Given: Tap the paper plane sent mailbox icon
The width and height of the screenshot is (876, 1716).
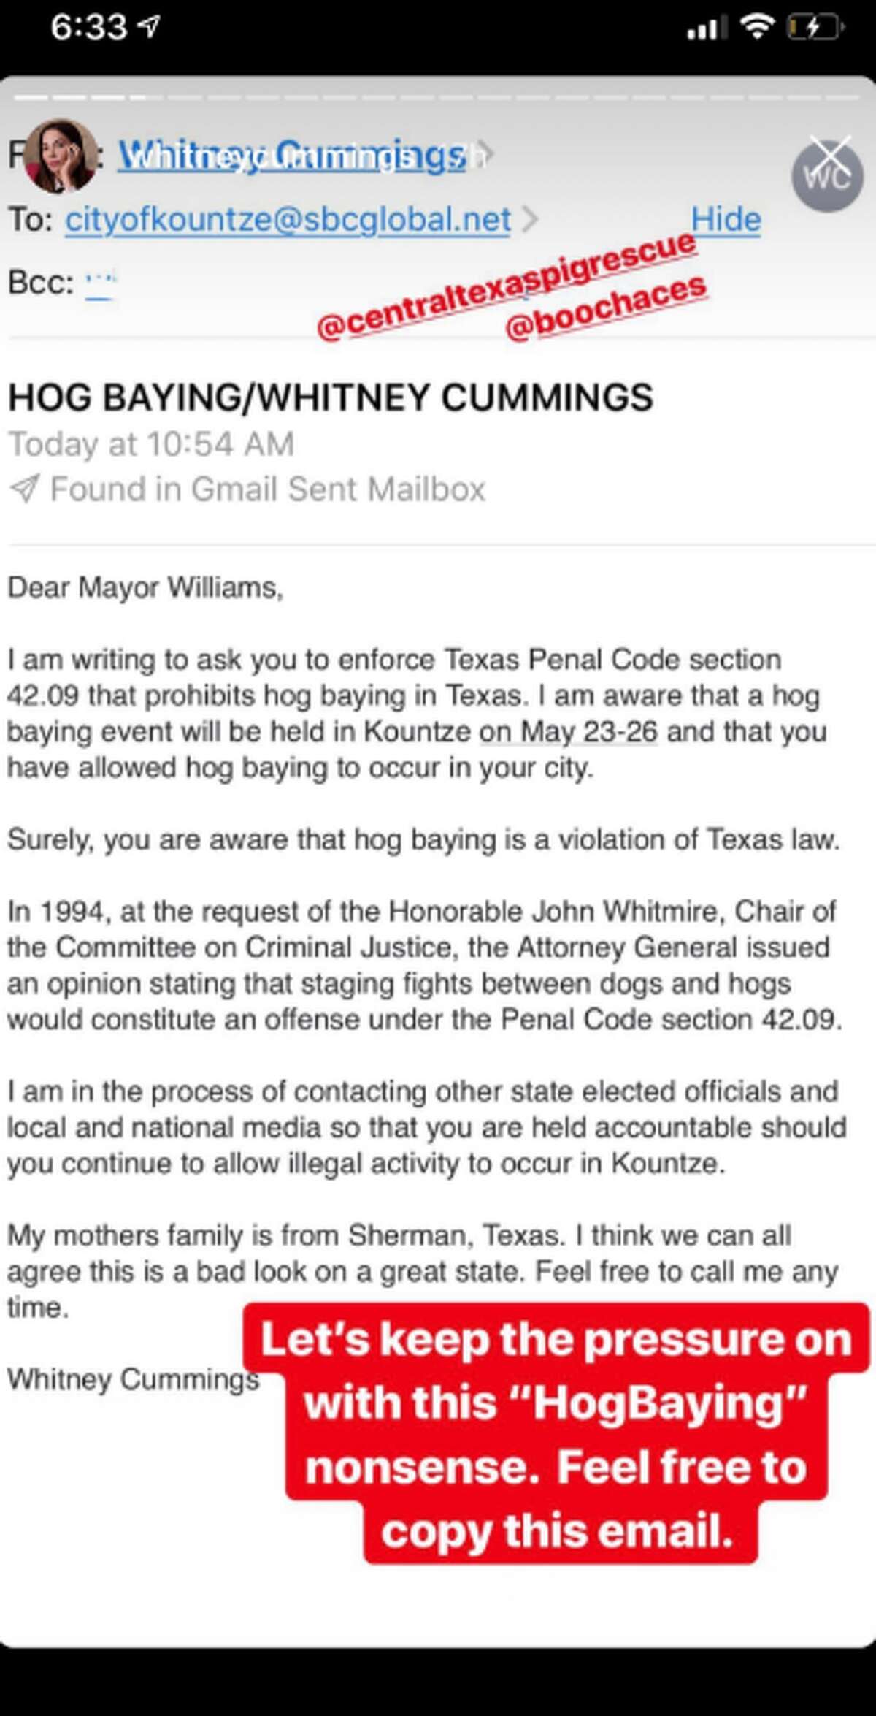Looking at the screenshot, I should 24,489.
